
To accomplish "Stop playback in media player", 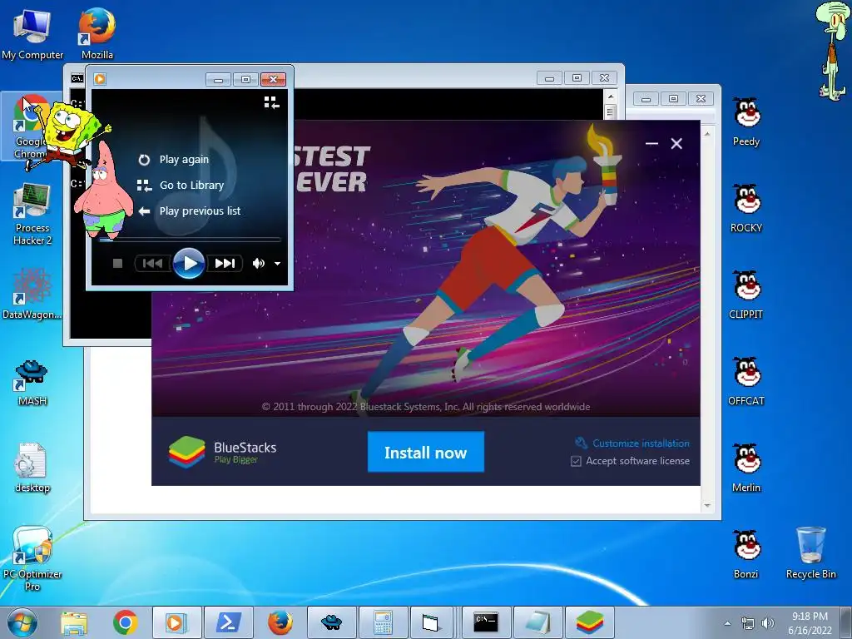I will tap(117, 264).
